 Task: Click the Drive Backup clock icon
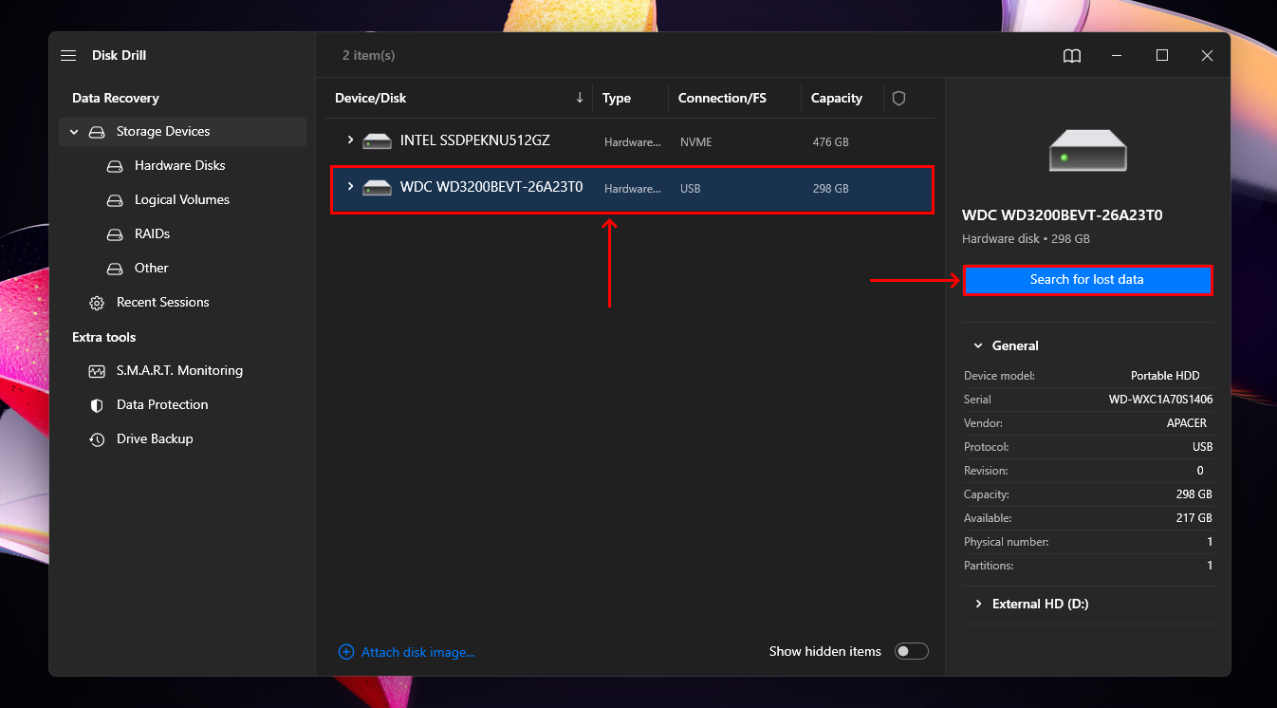point(97,439)
